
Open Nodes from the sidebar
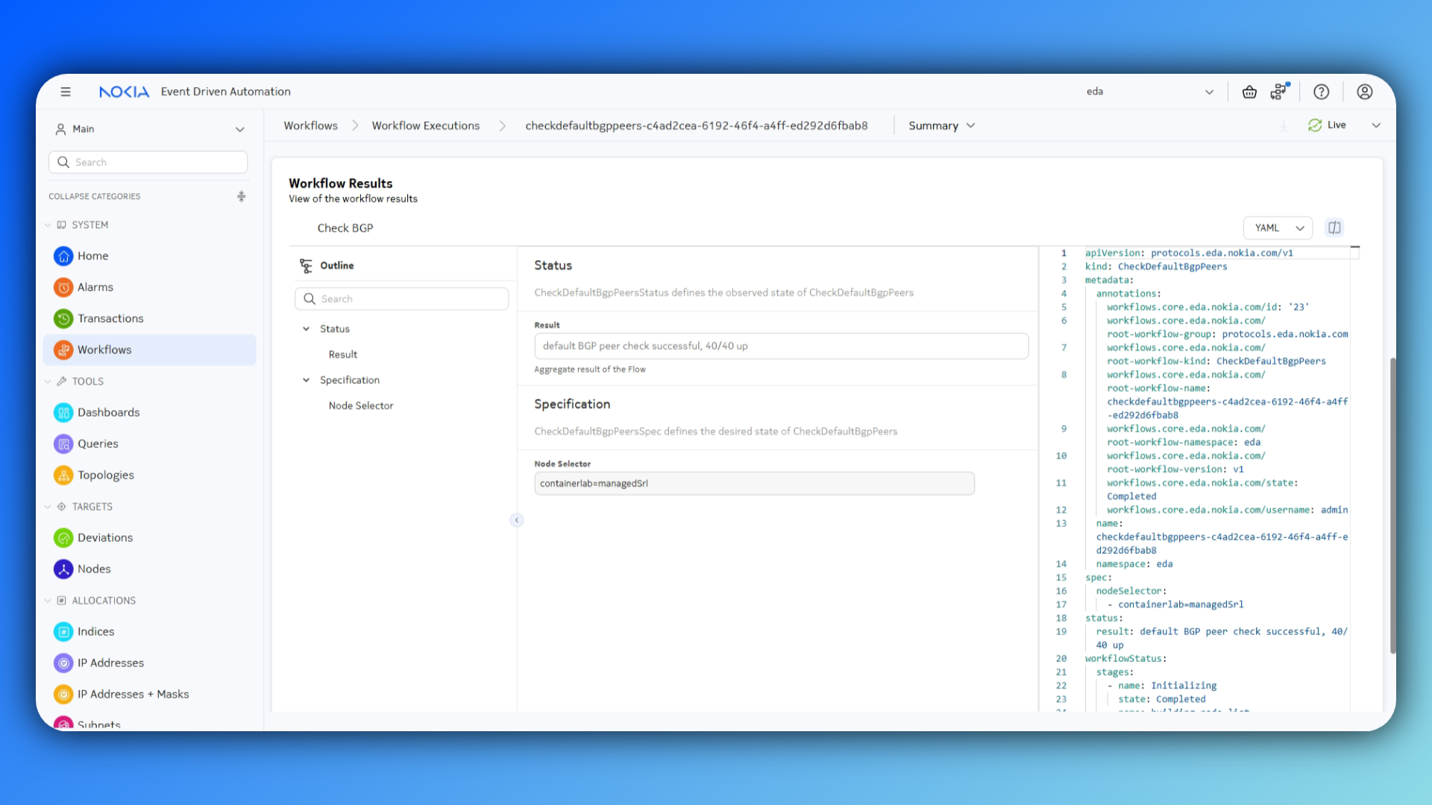coord(94,569)
